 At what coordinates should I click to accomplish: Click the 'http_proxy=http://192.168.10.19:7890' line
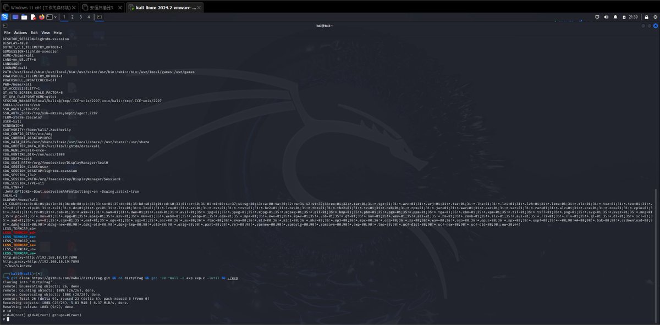pos(41,257)
